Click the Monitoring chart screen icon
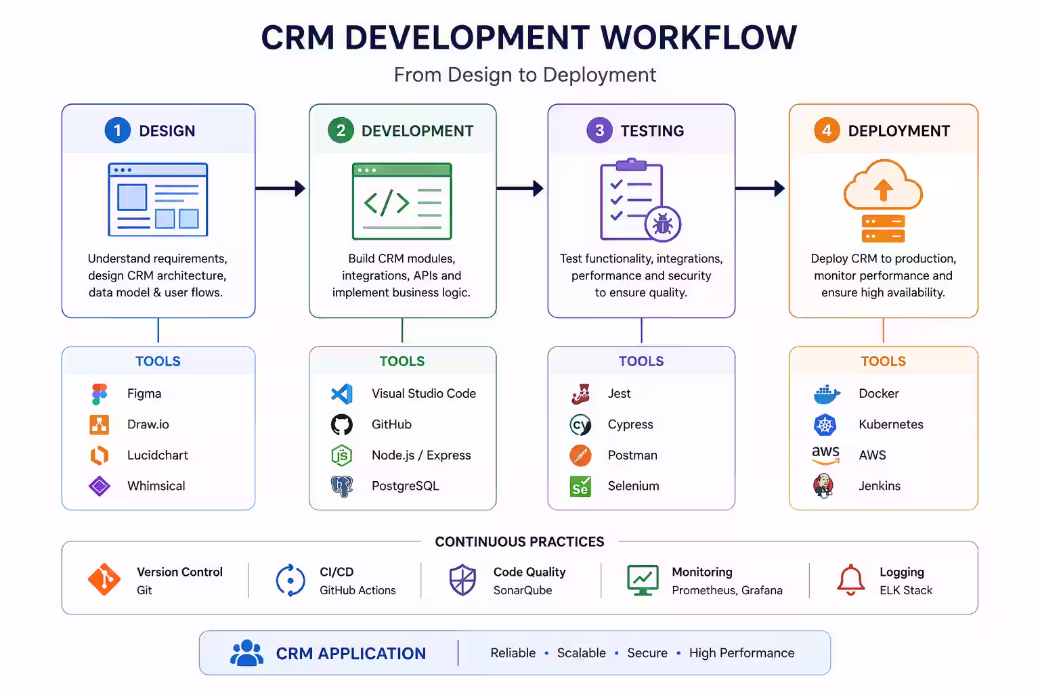1040x693 pixels. coord(643,580)
